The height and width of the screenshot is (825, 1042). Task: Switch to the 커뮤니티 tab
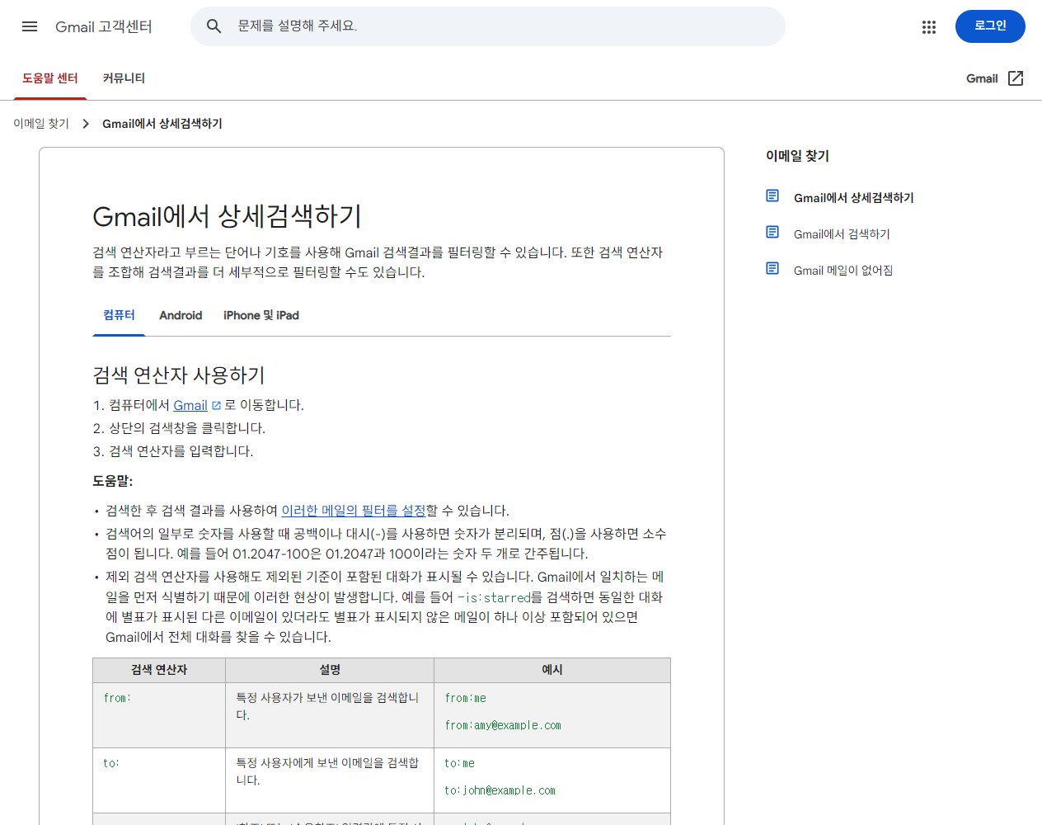click(124, 78)
